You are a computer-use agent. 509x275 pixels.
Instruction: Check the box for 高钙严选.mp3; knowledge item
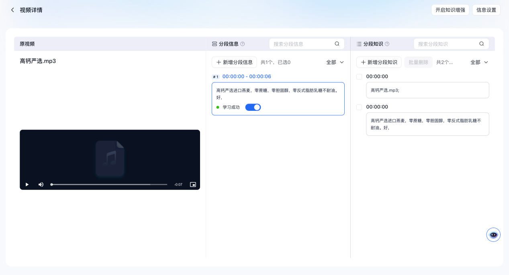359,77
